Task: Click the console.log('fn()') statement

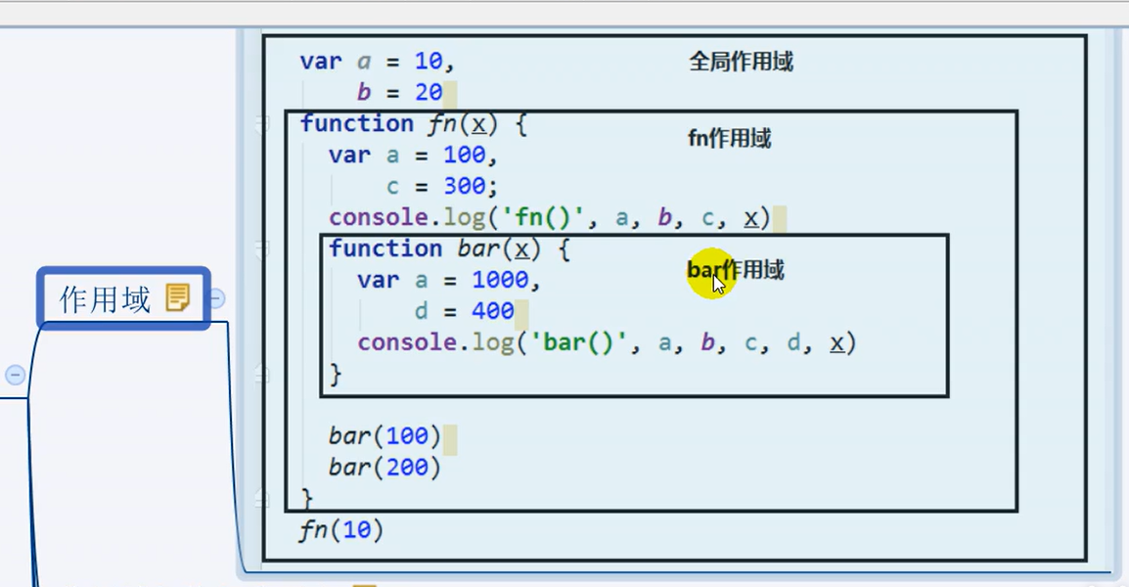Action: [541, 216]
